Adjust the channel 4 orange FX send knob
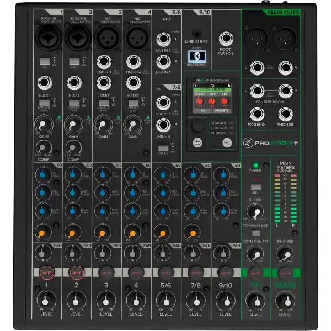This screenshot has width=331, height=331. tap(132, 232)
